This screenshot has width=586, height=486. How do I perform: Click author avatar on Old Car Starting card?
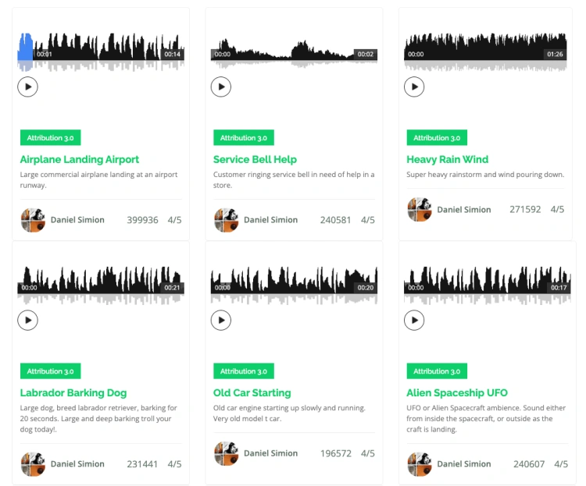(226, 453)
